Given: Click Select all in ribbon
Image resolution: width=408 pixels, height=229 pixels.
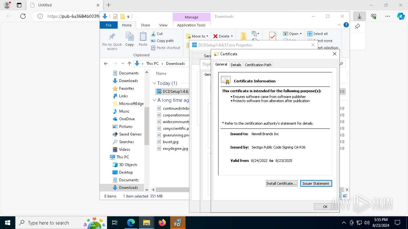Looking at the screenshot, I should [317, 34].
